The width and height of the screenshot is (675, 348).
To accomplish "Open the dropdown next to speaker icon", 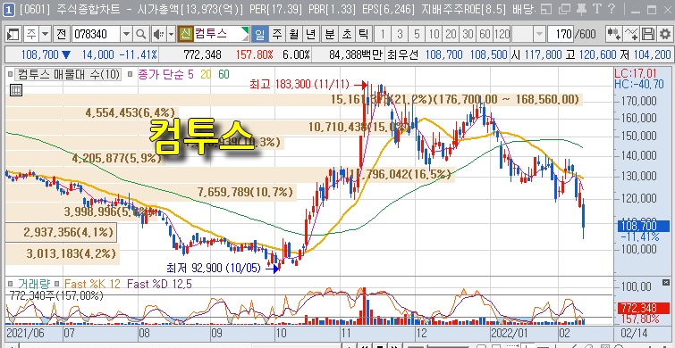I will pos(172,34).
